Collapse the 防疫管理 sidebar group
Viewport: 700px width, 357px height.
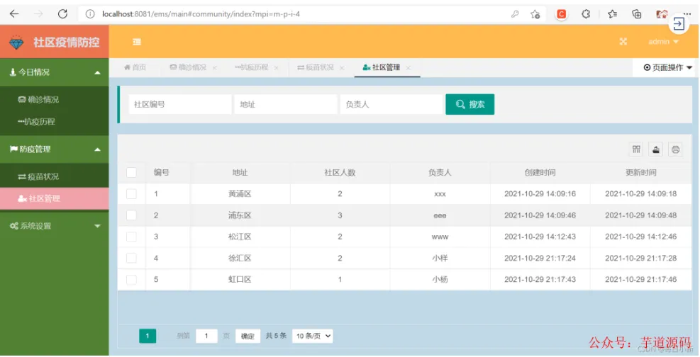coord(55,149)
